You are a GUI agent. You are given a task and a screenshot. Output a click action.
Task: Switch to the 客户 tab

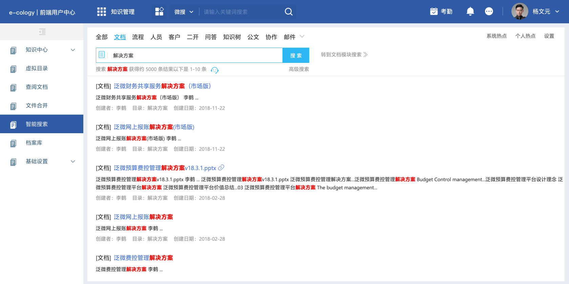(x=174, y=37)
